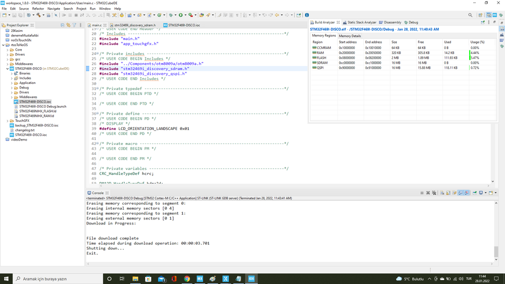Select STM32F469NIHX_FLASH.ld file in explorer
Screen dimensions: 505x284
pyautogui.click(x=37, y=111)
